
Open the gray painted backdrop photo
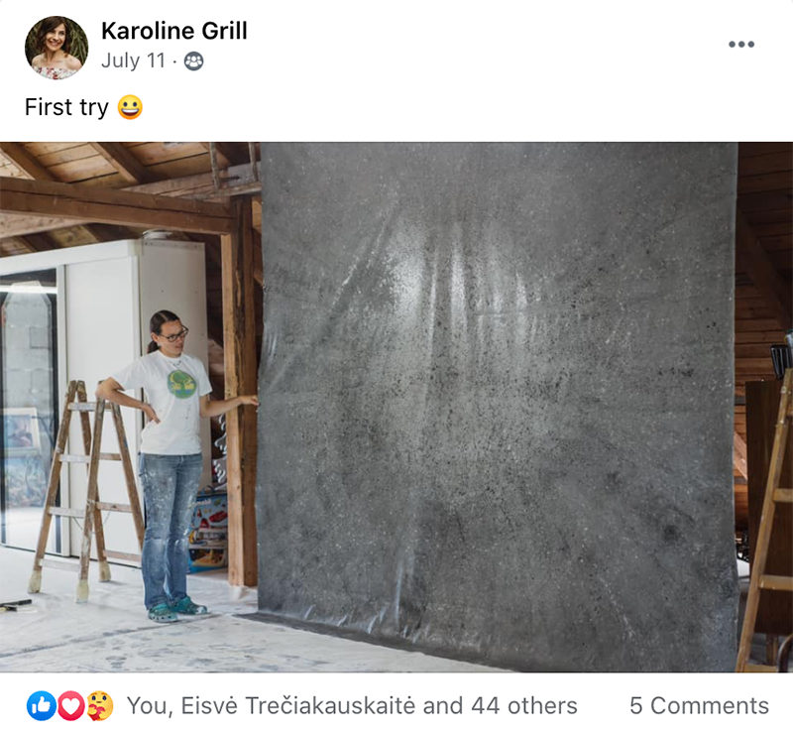pos(499,405)
